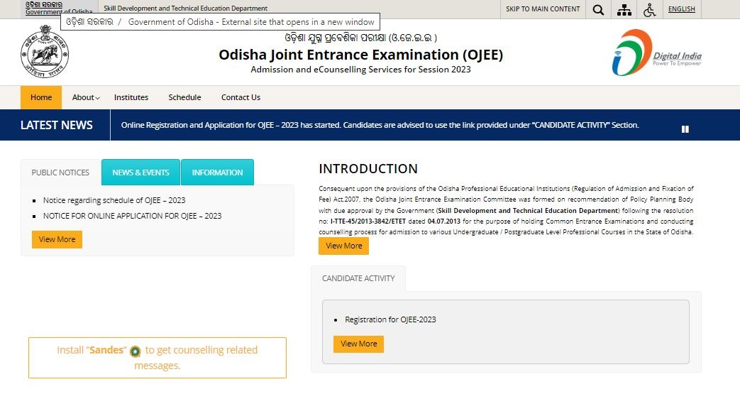This screenshot has height=394, width=740.
Task: Click Skip to Main Content link
Action: click(x=543, y=9)
